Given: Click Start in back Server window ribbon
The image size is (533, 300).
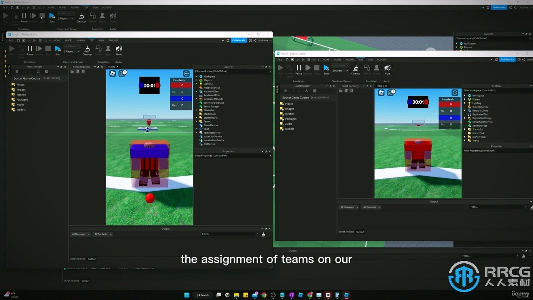Looking at the screenshot, I should 52,17.
